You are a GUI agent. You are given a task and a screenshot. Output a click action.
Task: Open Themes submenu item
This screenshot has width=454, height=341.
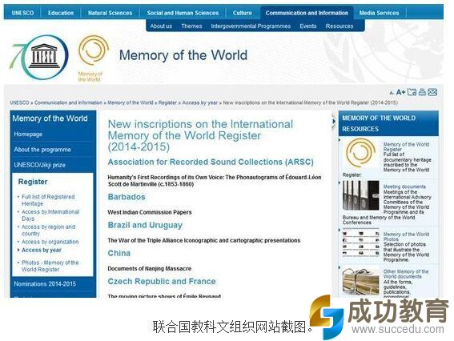click(x=191, y=26)
